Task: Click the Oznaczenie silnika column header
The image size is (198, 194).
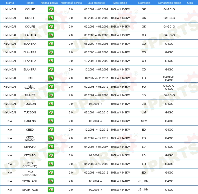Action: tap(169, 3)
